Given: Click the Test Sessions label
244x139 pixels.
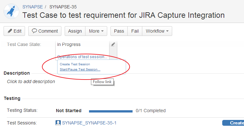Looking at the screenshot, I should (x=22, y=123).
